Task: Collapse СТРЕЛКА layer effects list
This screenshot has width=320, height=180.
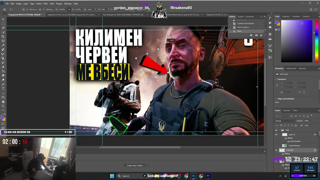Action: tap(317, 150)
